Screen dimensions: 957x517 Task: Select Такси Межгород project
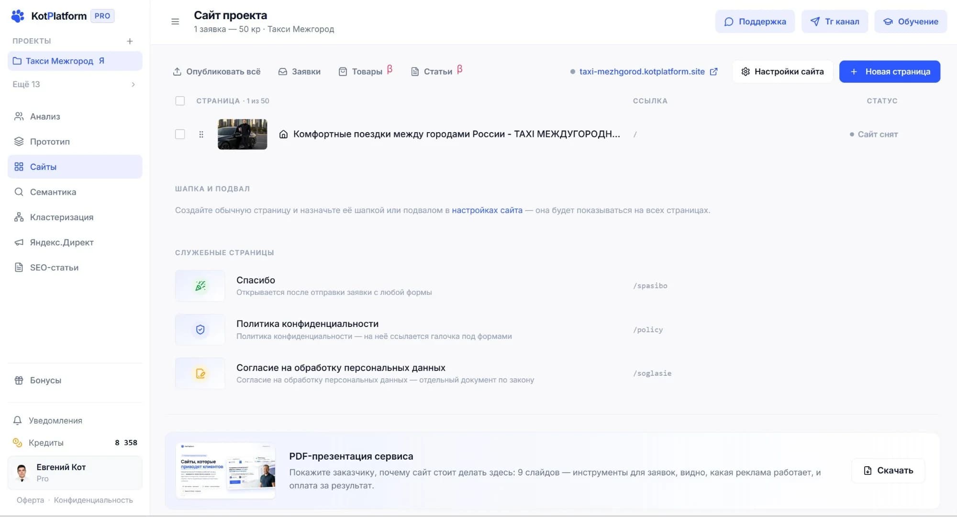coord(75,61)
